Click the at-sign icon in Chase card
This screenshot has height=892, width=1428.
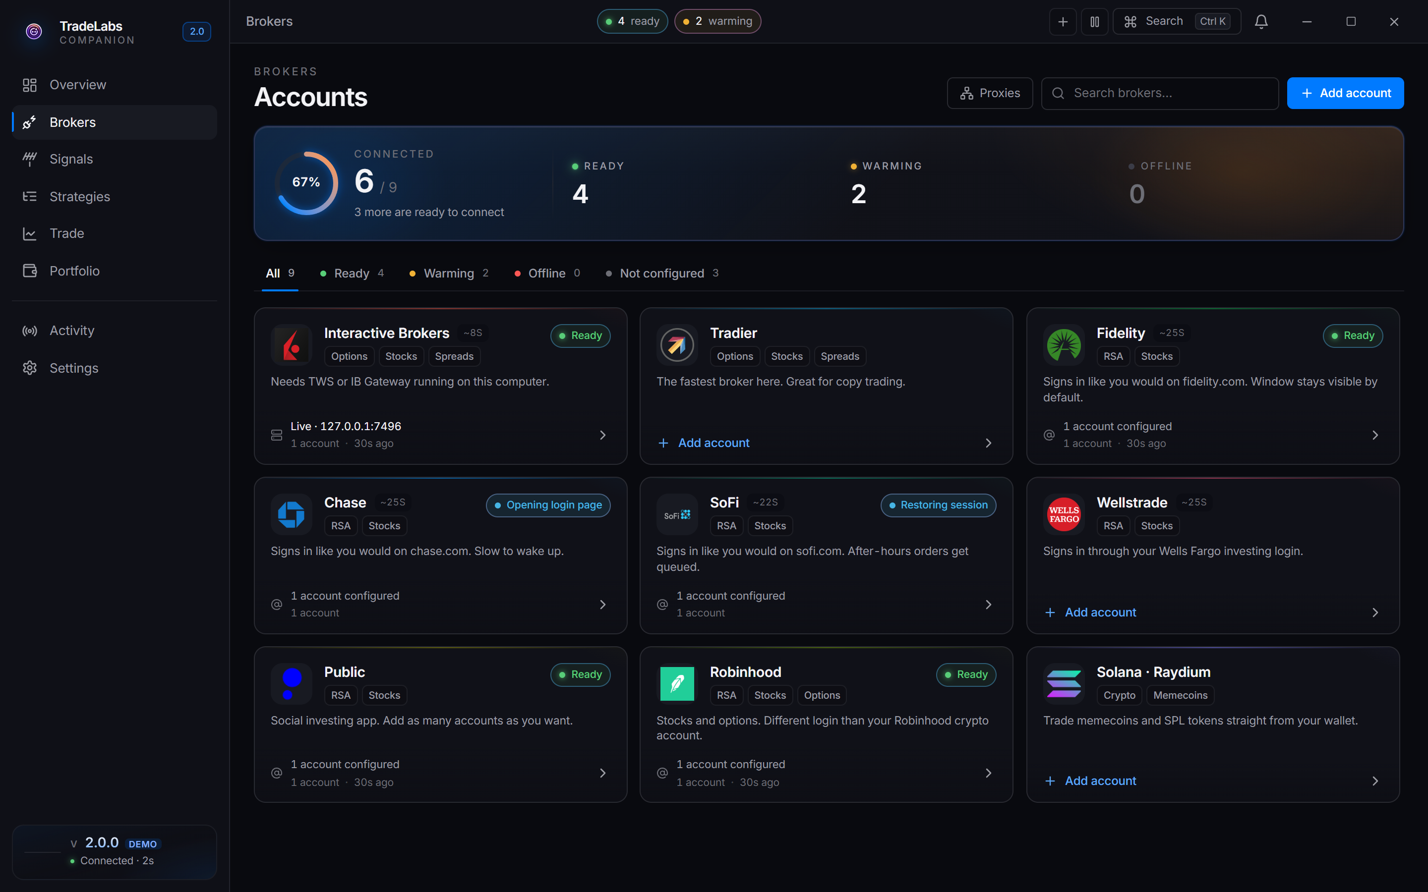[276, 605]
